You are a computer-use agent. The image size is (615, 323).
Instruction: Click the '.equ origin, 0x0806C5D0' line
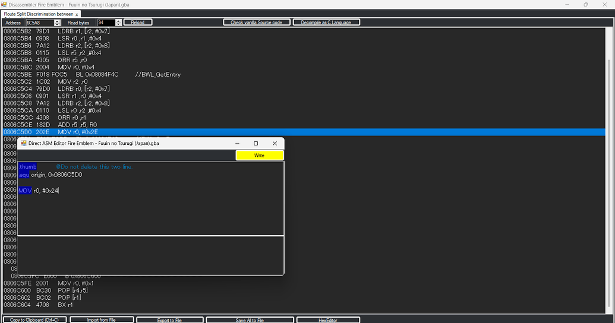(51, 175)
